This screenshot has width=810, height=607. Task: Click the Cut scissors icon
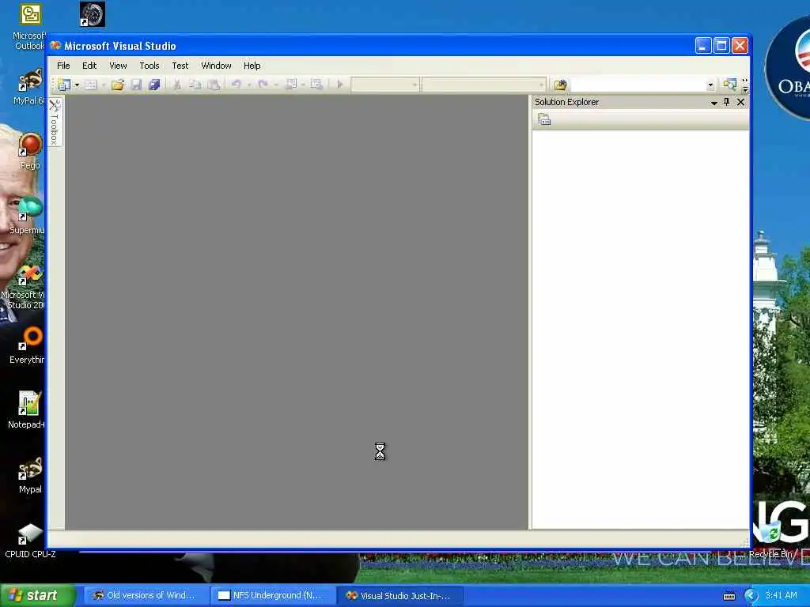tap(176, 84)
